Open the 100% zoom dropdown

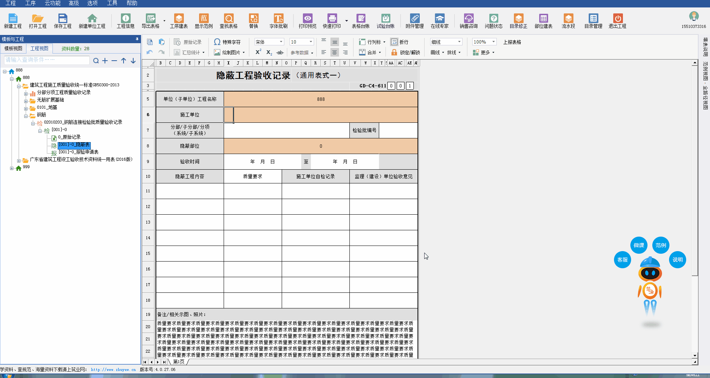point(493,42)
